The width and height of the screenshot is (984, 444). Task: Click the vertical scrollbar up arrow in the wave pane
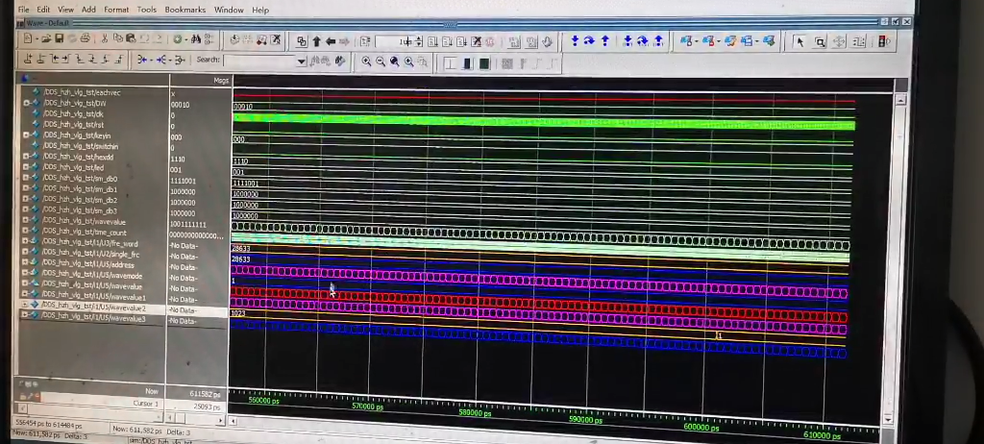pyautogui.click(x=900, y=100)
